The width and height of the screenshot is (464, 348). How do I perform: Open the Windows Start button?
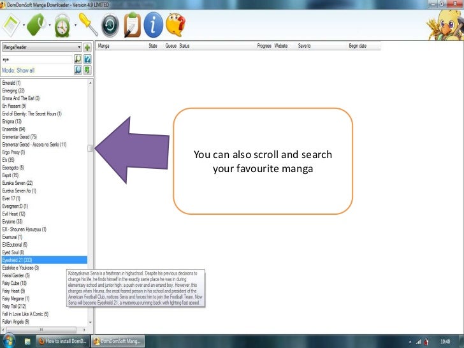(8, 341)
